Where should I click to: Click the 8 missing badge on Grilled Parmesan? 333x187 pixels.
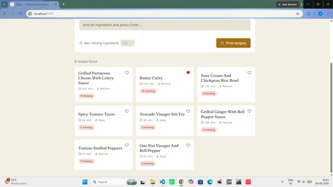86,96
